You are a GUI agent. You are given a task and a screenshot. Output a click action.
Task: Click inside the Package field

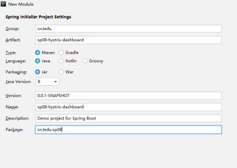pos(128,130)
